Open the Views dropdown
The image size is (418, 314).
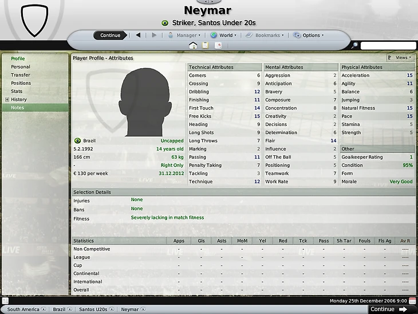400,58
